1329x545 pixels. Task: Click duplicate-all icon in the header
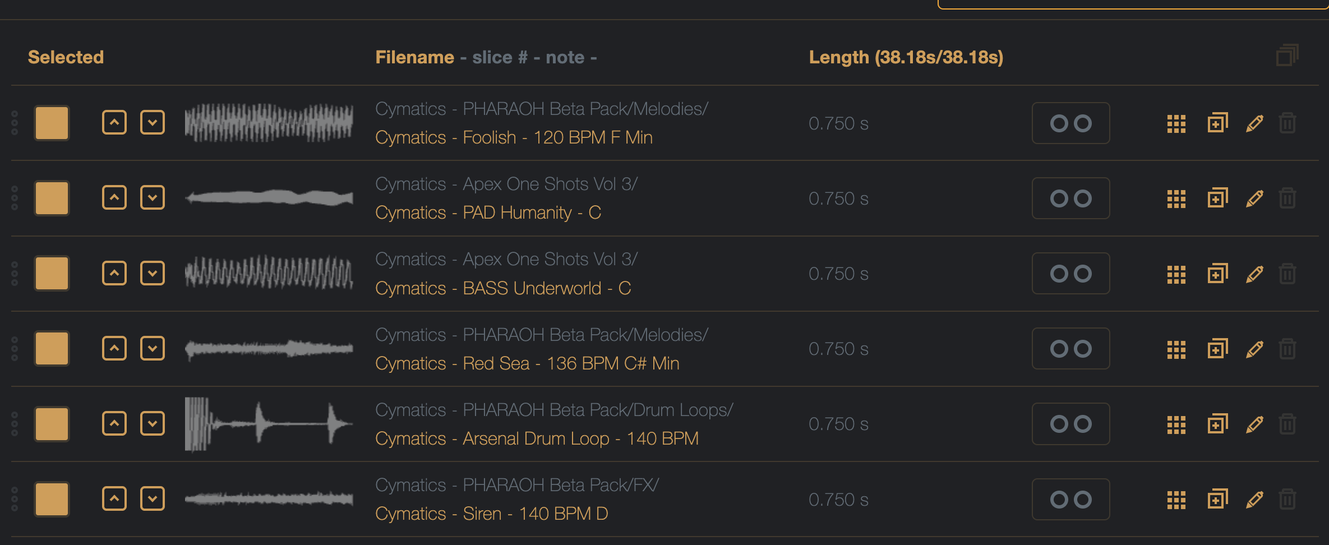point(1287,56)
